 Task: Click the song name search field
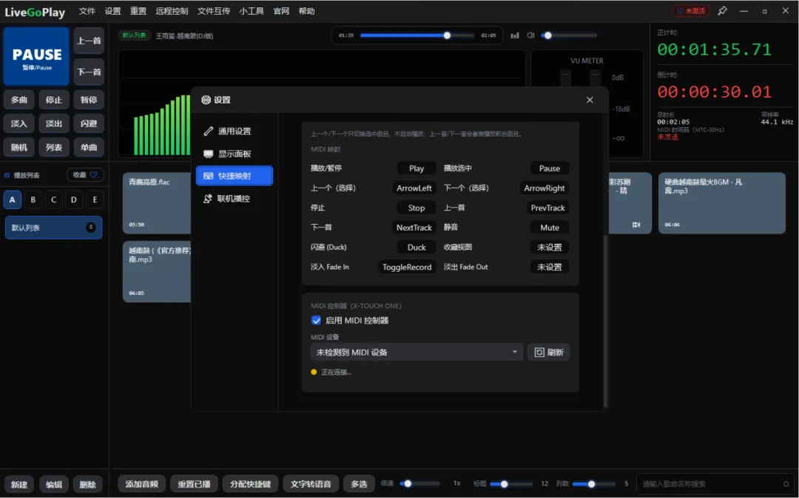point(711,484)
